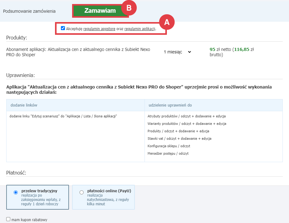Enable the mam kupon rabatowy checkbox
This screenshot has height=223, width=289.
(8, 219)
